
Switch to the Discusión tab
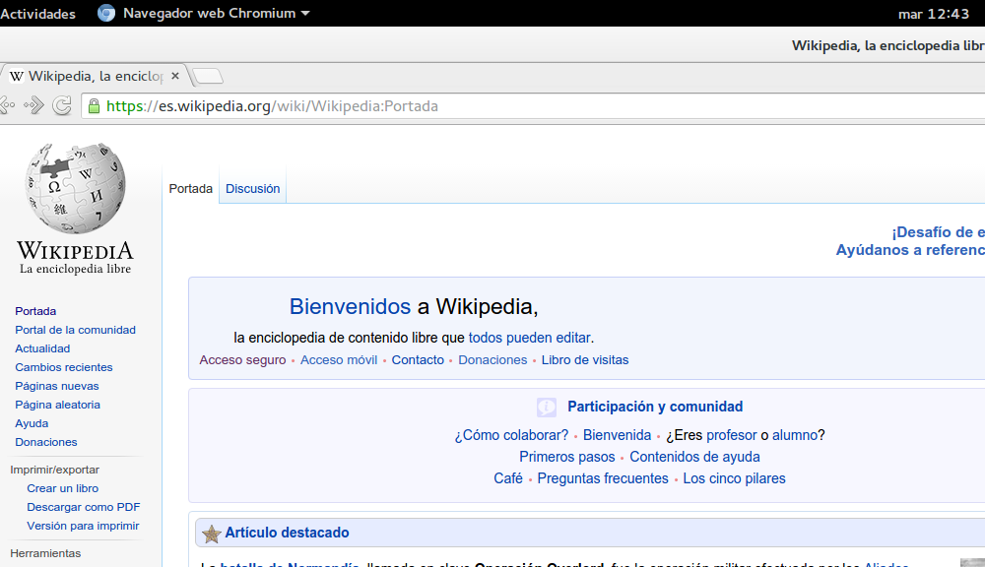click(252, 188)
